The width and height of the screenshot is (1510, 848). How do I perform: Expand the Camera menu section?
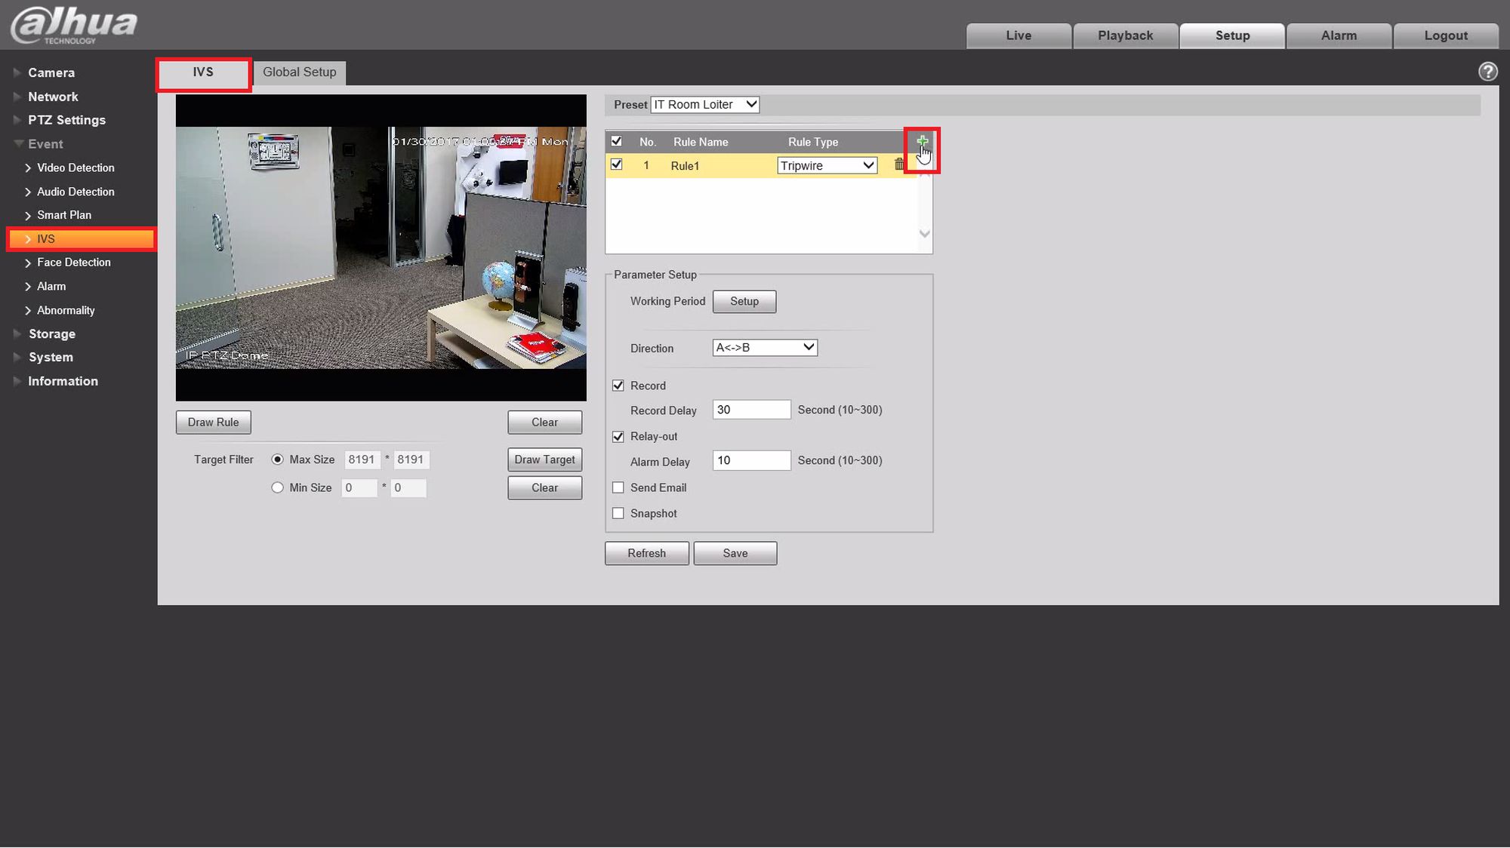point(51,72)
